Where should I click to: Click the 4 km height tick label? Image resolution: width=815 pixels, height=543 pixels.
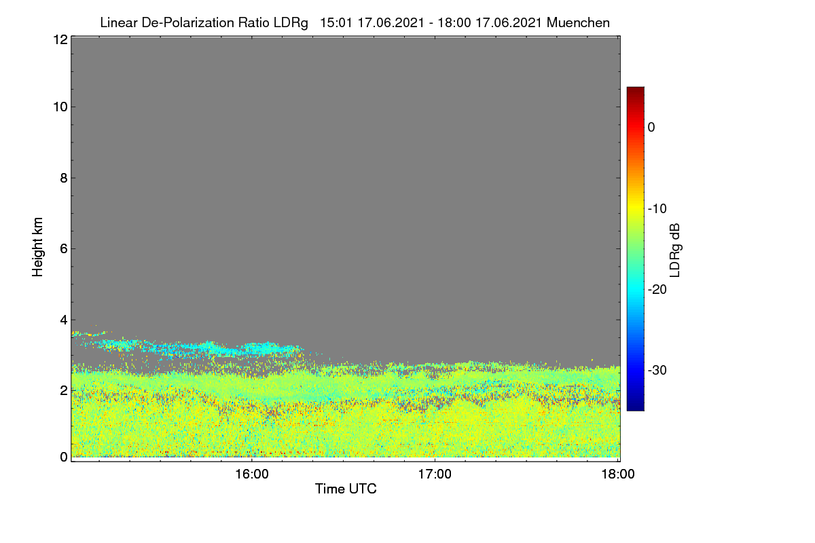(x=62, y=319)
